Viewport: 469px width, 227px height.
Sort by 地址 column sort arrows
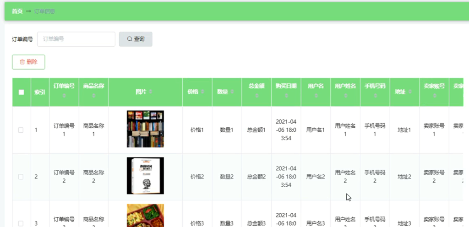point(410,92)
